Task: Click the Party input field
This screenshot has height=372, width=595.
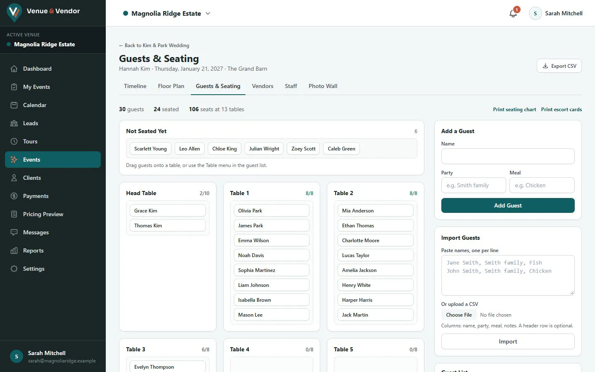Action: [x=474, y=185]
